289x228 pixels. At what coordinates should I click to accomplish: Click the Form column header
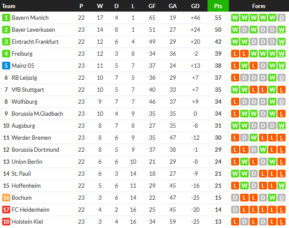pyautogui.click(x=259, y=6)
